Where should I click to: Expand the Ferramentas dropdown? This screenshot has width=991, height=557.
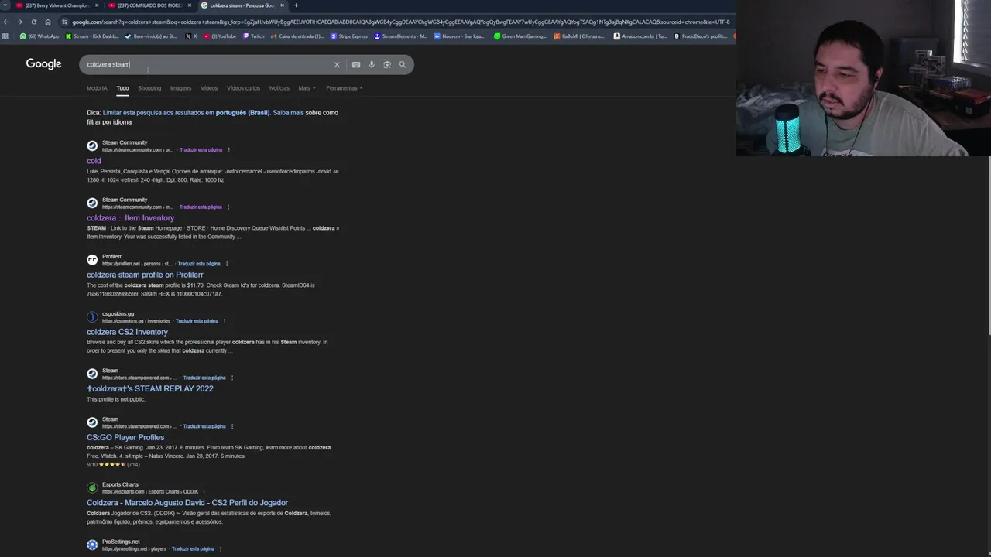pyautogui.click(x=344, y=88)
